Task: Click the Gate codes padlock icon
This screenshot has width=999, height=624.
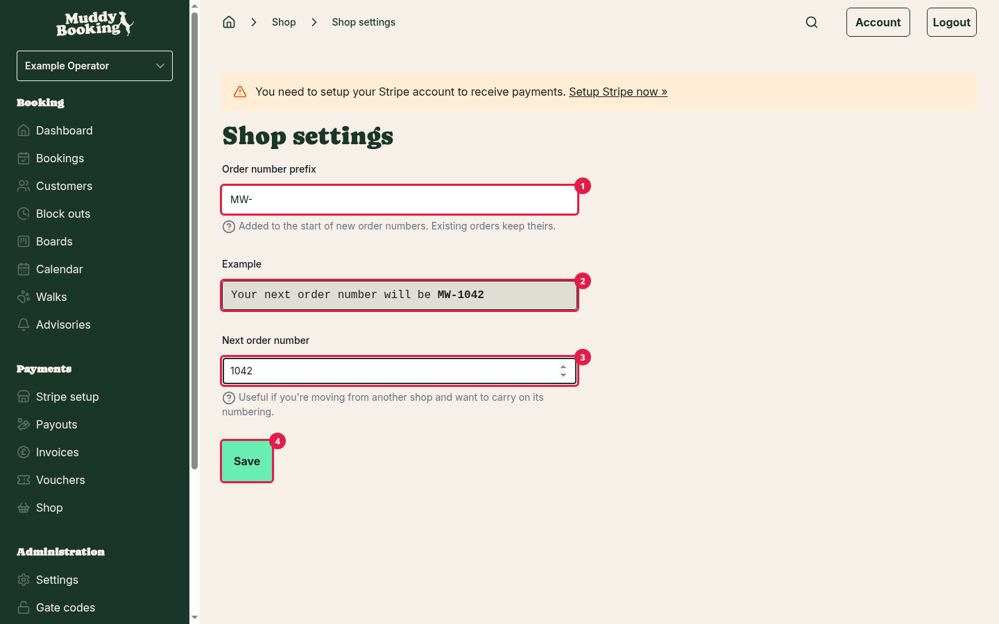Action: [24, 607]
